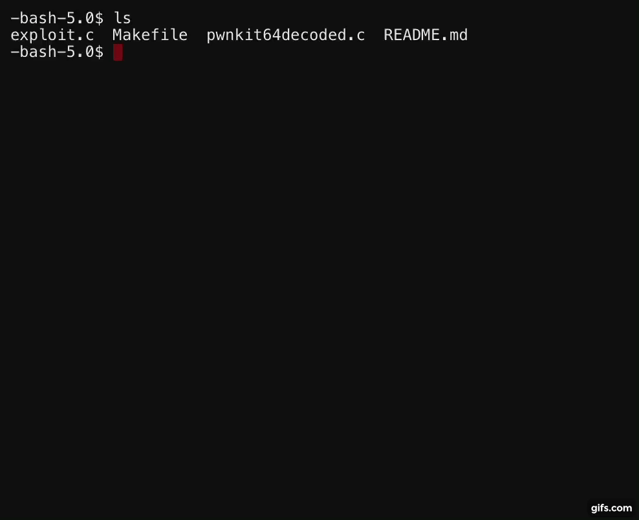
Task: Click the .md extension of README.md
Action: (x=453, y=35)
